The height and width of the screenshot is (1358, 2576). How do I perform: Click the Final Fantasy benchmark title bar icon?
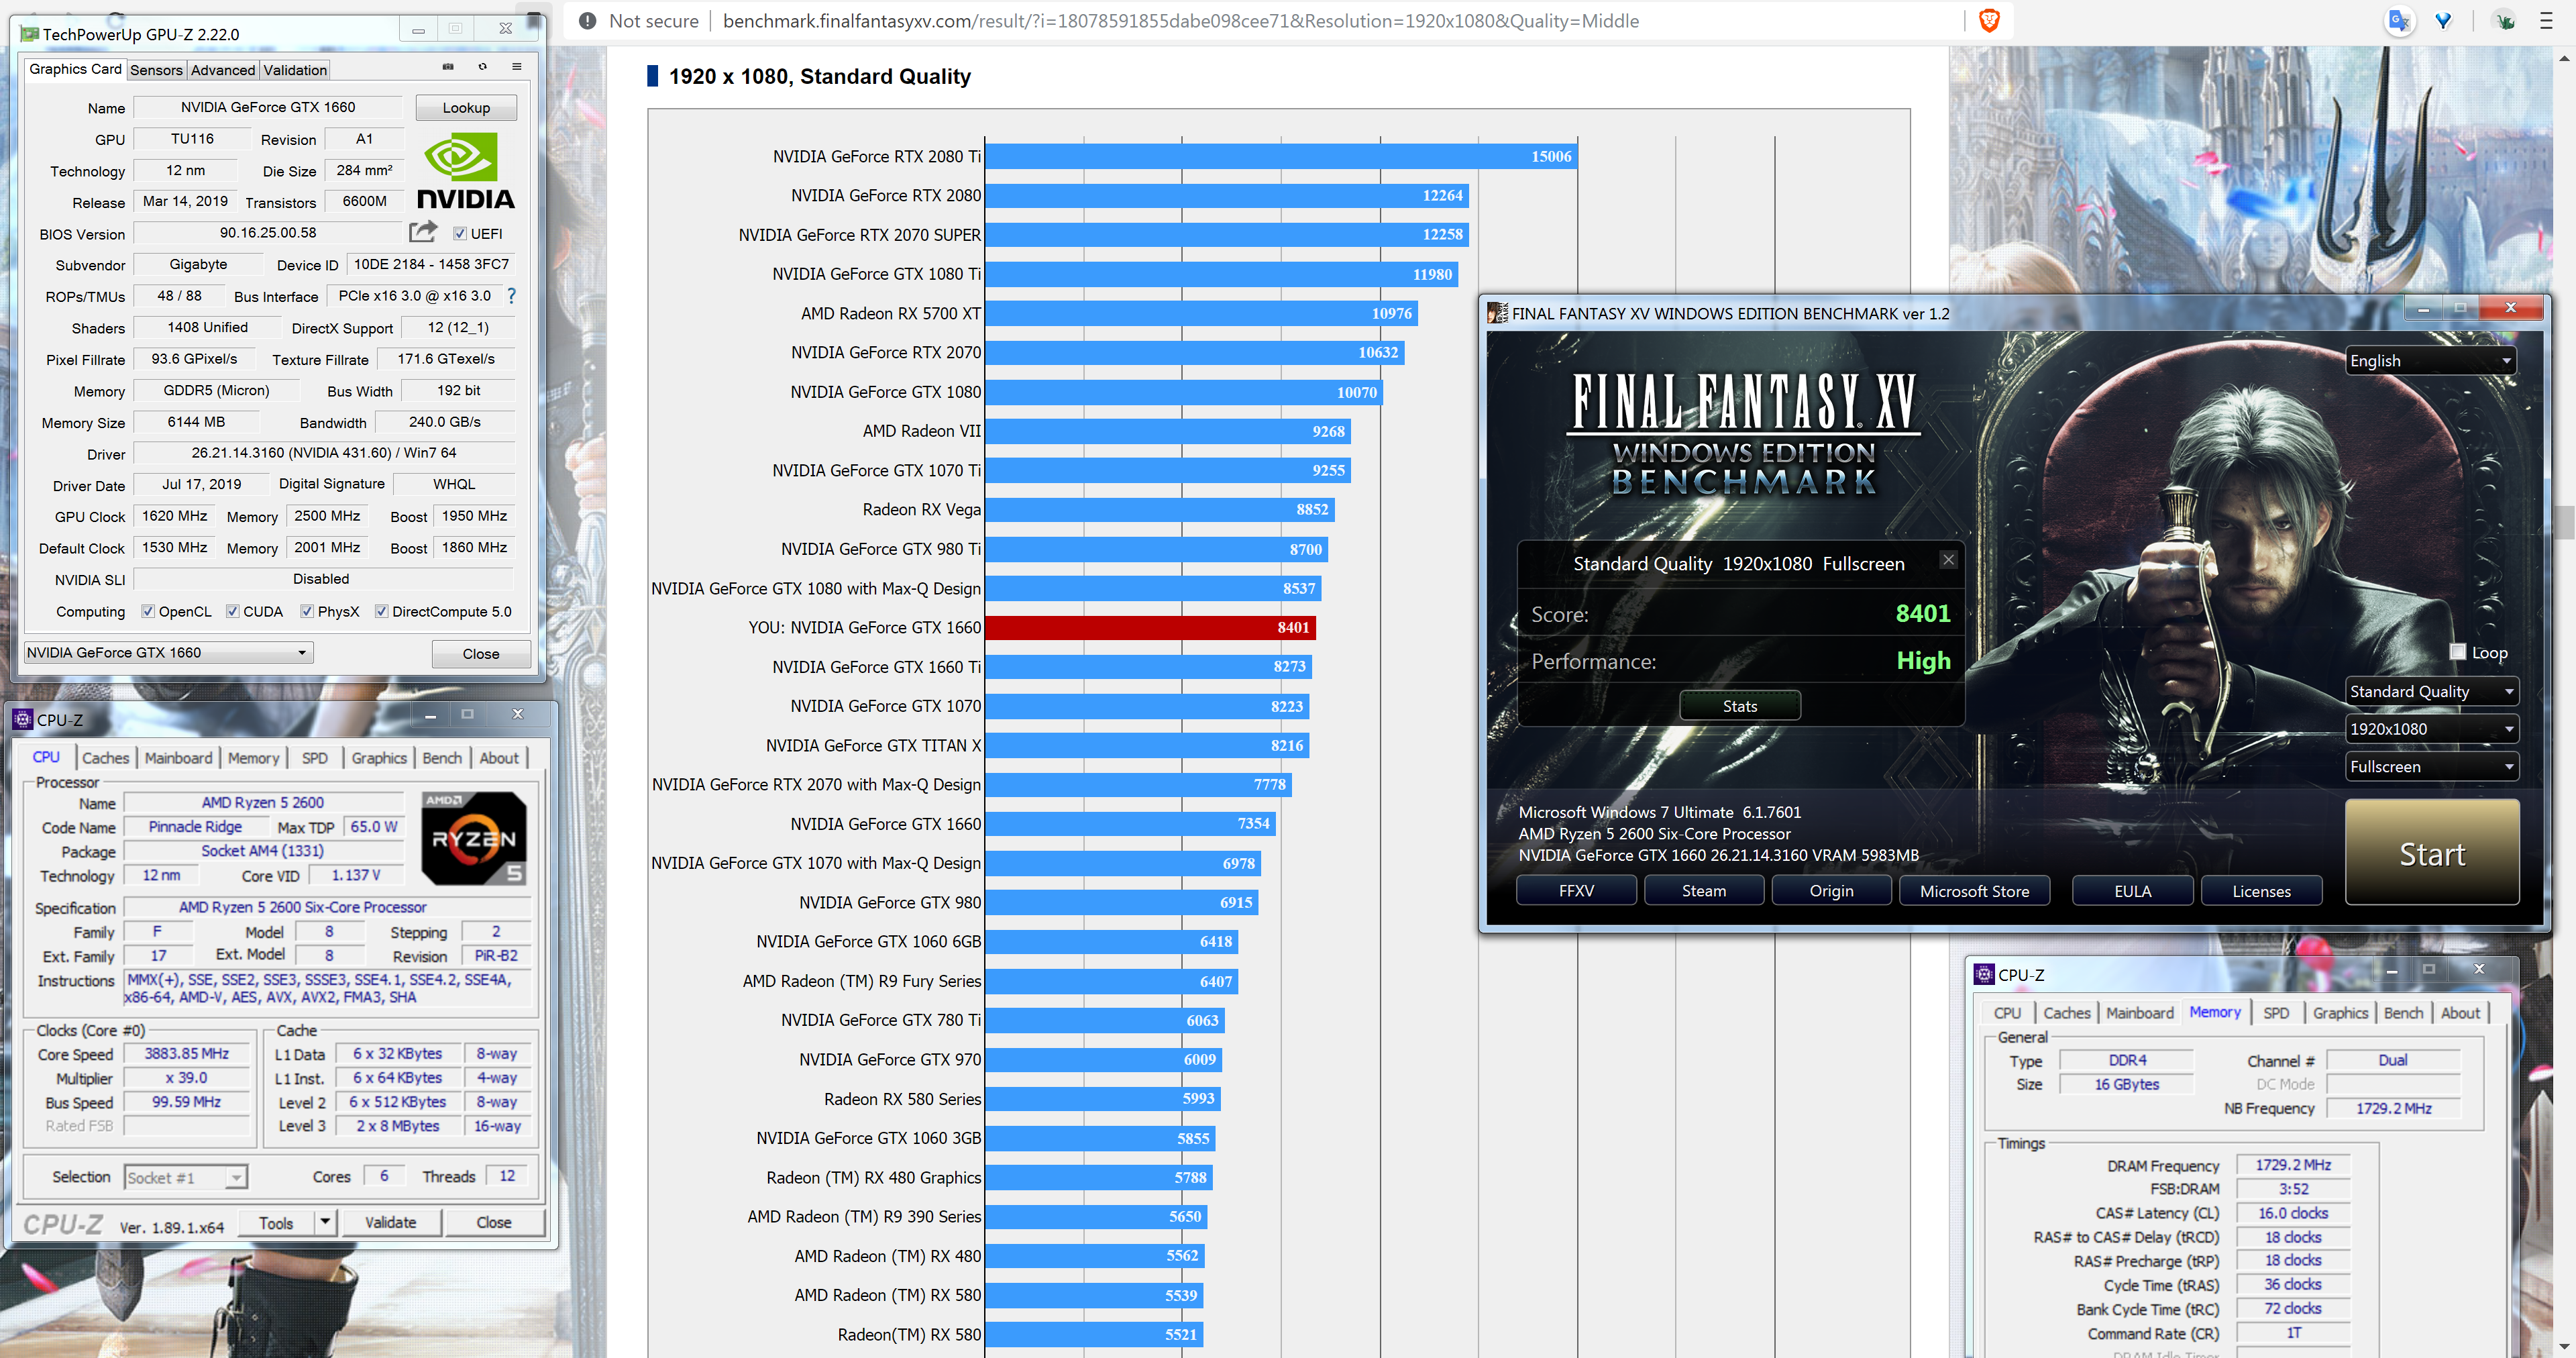1497,313
